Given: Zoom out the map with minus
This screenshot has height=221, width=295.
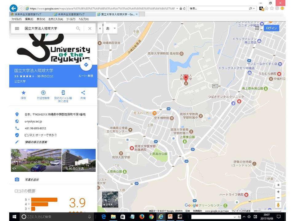Looking at the screenshot, I should coord(278,198).
